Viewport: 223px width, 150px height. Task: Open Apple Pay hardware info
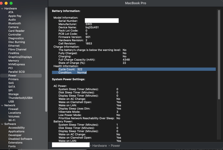coord(15,16)
